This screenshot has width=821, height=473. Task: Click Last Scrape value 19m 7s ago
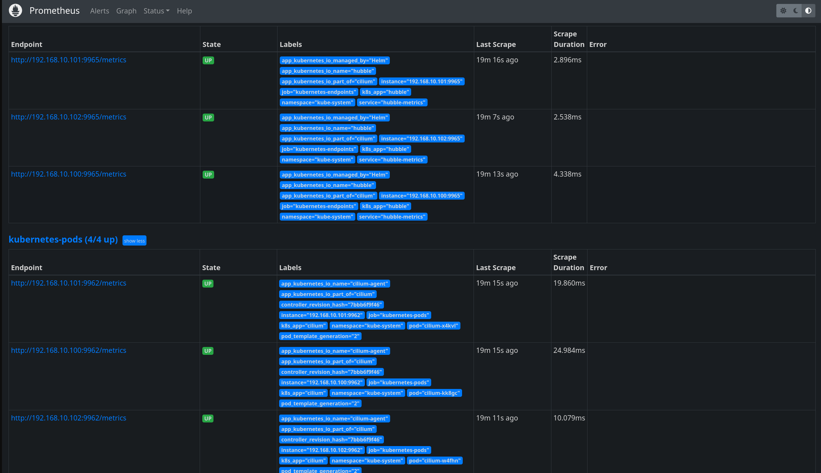[495, 117]
